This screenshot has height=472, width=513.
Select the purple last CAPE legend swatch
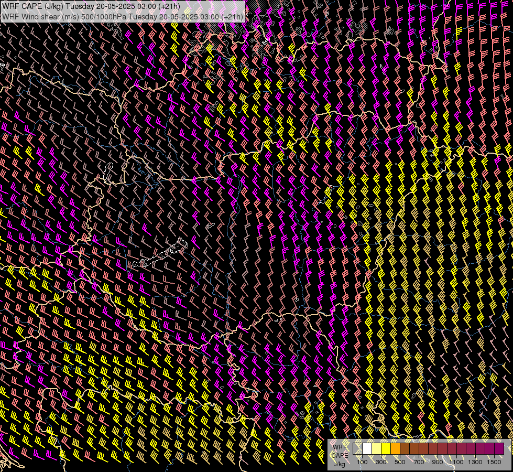click(x=499, y=449)
